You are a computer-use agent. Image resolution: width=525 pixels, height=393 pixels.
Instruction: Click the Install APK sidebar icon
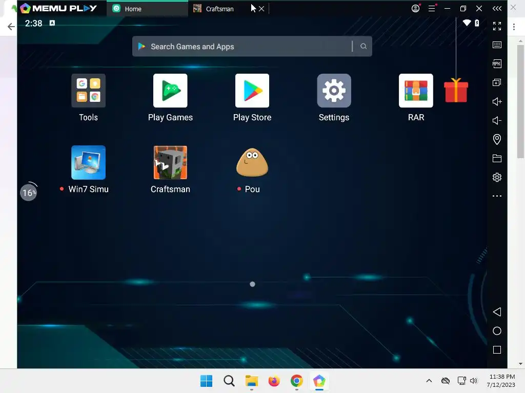[497, 63]
